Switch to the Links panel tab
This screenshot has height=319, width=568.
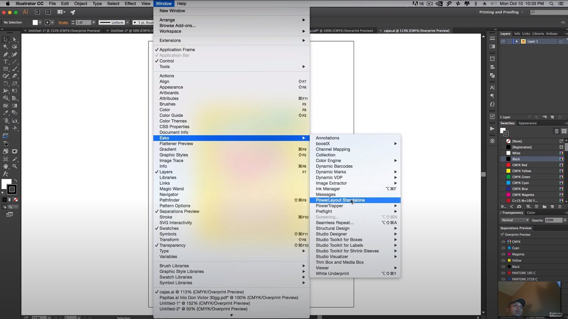click(526, 34)
